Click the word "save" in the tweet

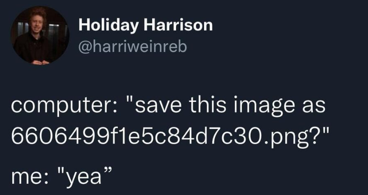click(158, 107)
